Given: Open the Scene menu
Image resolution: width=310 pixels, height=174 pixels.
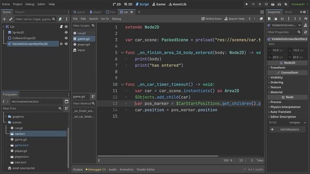Looking at the screenshot, I should tap(6, 4).
